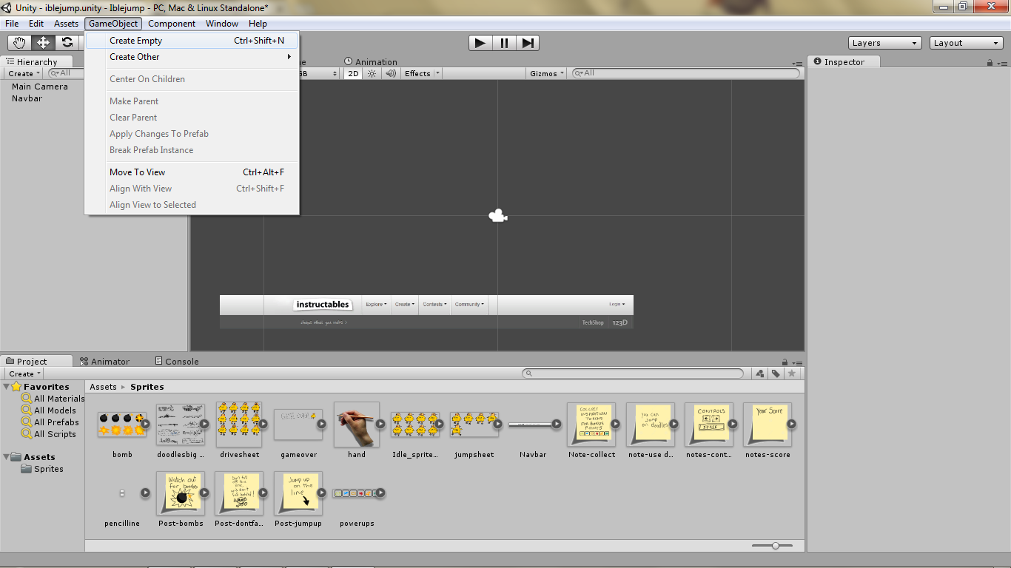1011x568 pixels.
Task: Open the Component menu
Action: tap(172, 24)
